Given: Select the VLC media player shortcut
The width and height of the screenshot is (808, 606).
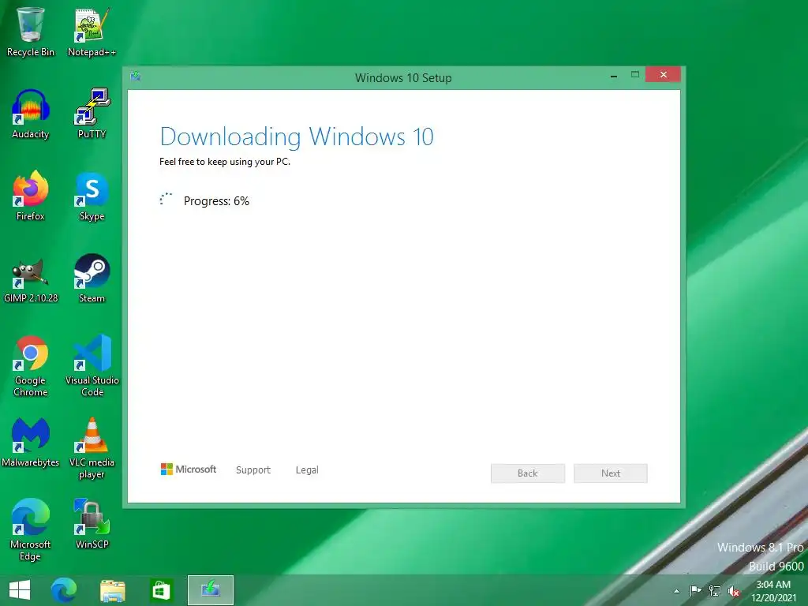Looking at the screenshot, I should pyautogui.click(x=92, y=448).
